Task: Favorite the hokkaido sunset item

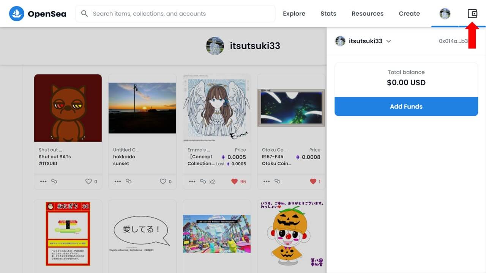Action: coord(163,182)
